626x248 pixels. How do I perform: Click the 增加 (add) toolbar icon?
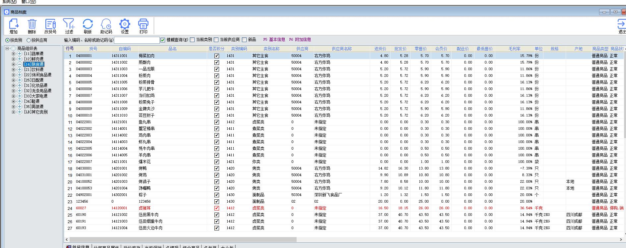click(14, 26)
